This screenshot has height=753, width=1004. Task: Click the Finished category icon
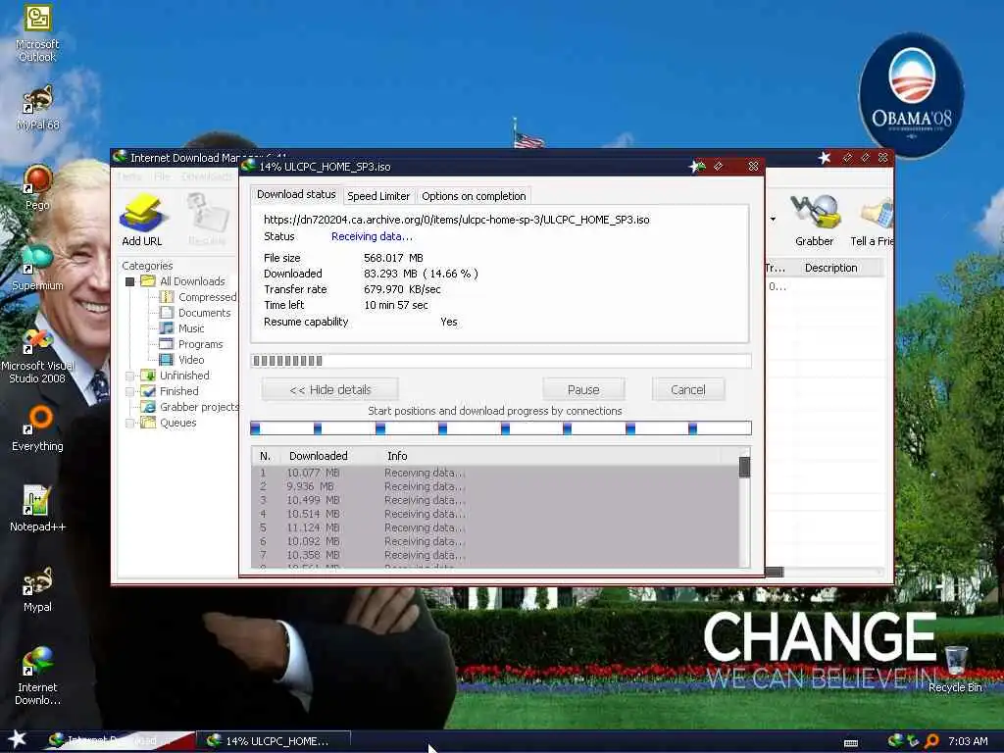click(x=148, y=391)
